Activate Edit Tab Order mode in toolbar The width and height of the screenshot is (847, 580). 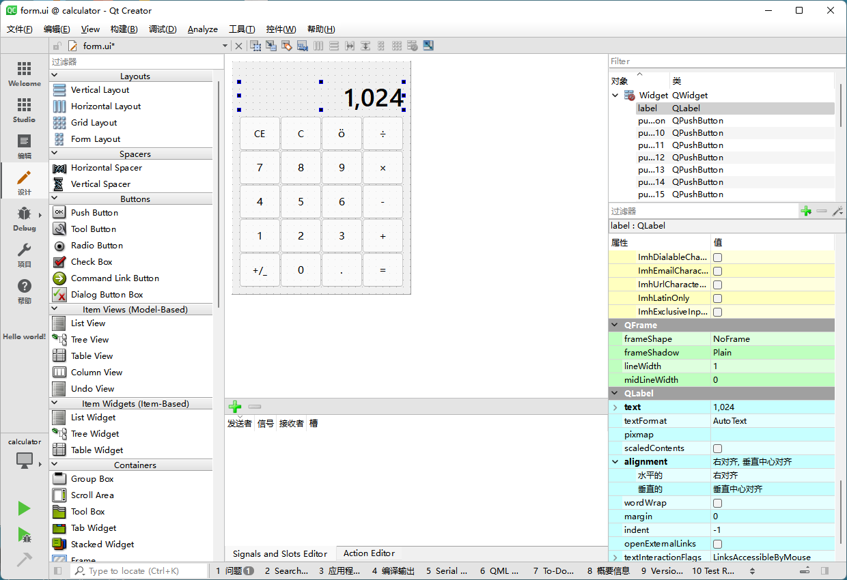[x=302, y=46]
